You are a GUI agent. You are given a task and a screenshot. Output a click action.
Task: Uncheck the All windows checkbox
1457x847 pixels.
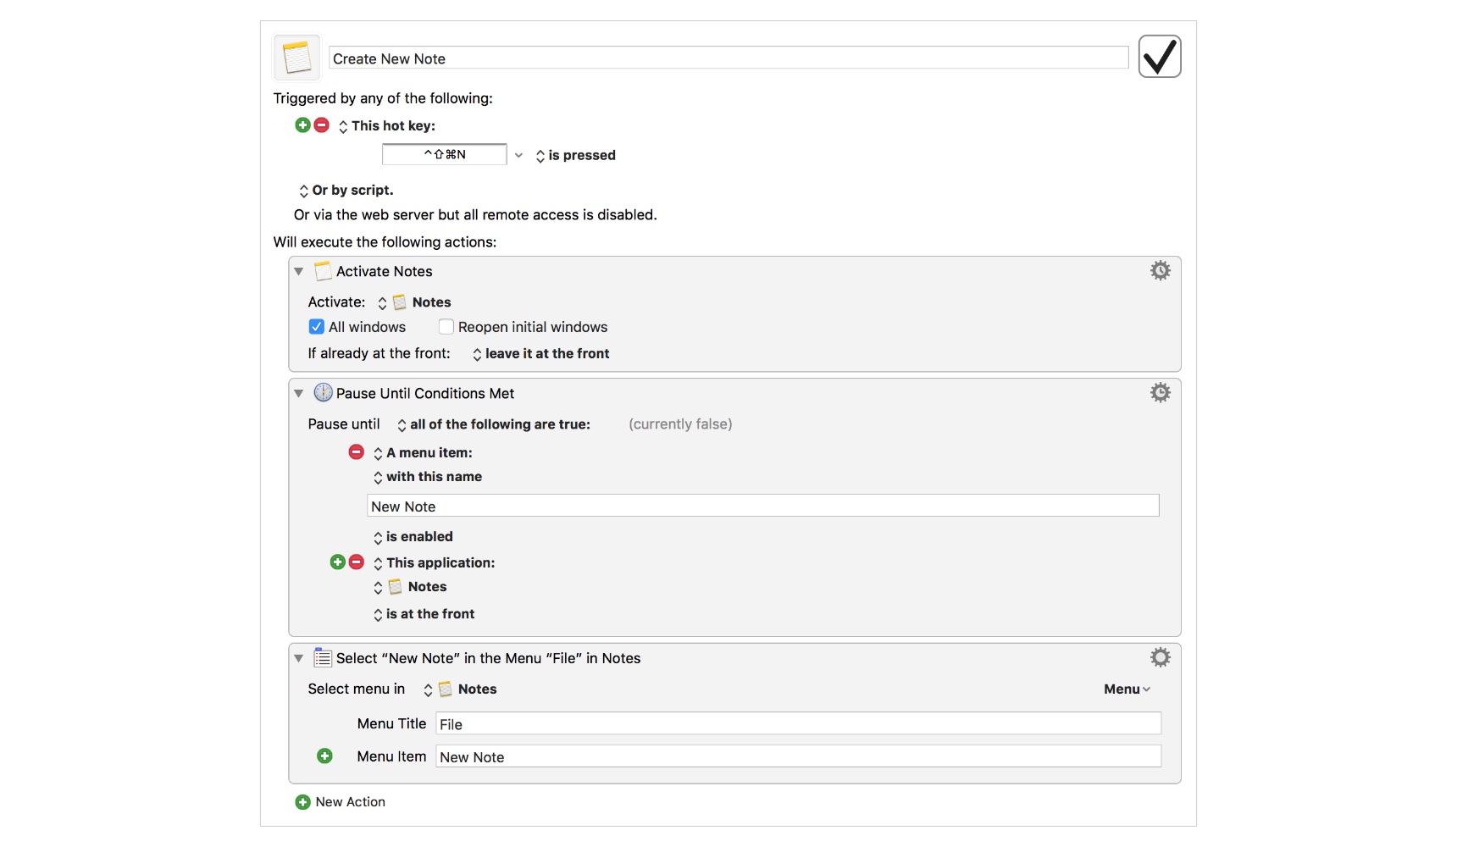(x=317, y=327)
